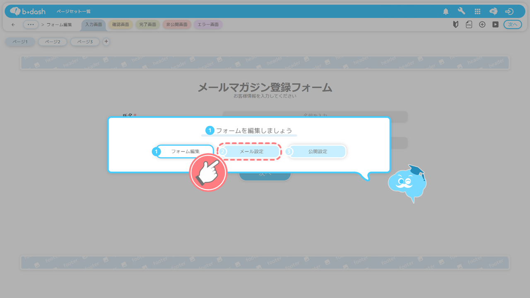This screenshot has height=298, width=530.
Task: Open the wrench settings tools
Action: tap(461, 11)
